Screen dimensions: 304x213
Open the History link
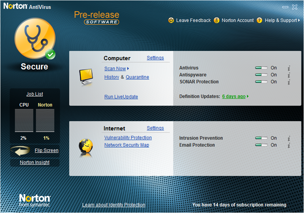(x=112, y=77)
